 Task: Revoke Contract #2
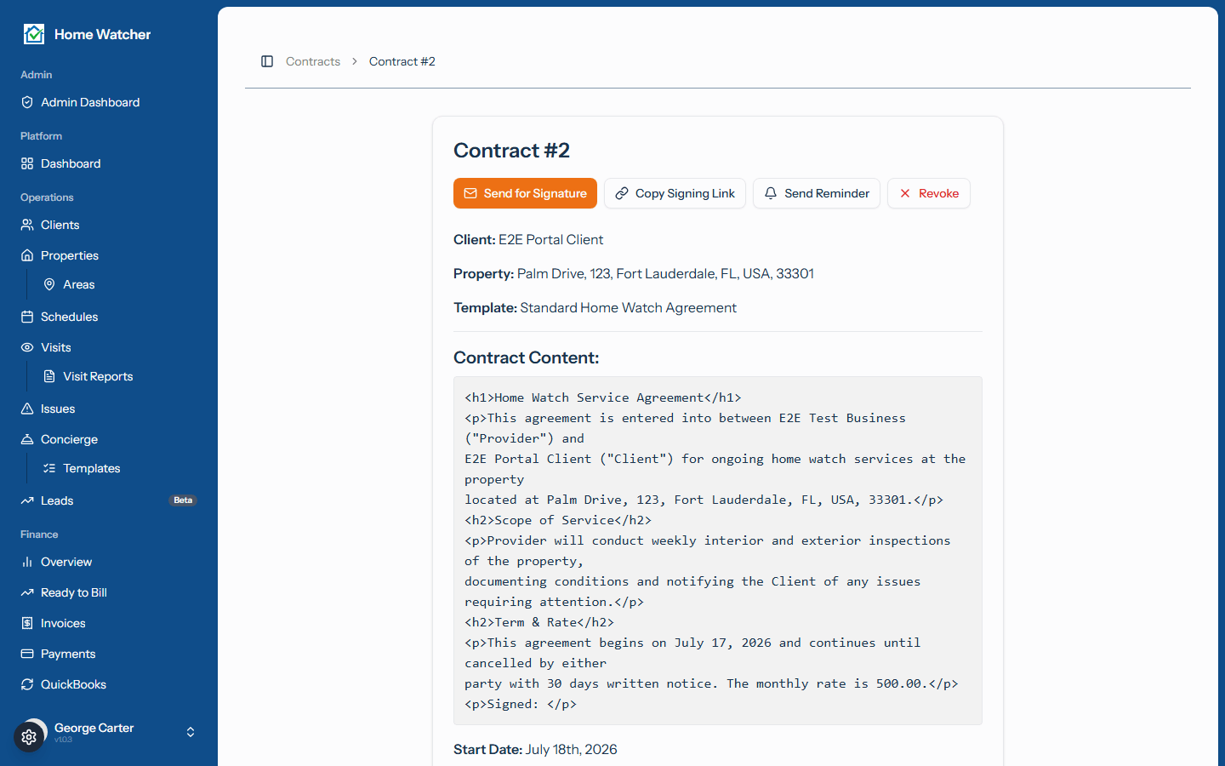[928, 193]
